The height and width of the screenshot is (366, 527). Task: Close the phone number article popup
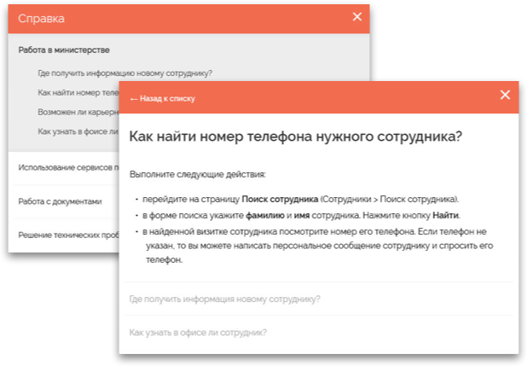click(x=505, y=96)
